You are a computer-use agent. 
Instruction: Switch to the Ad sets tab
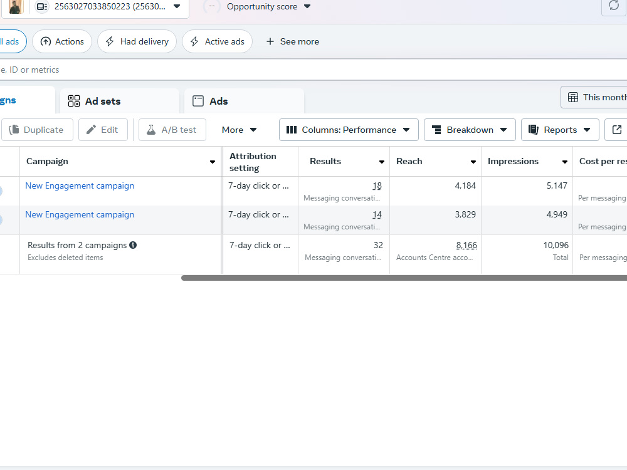[120, 101]
